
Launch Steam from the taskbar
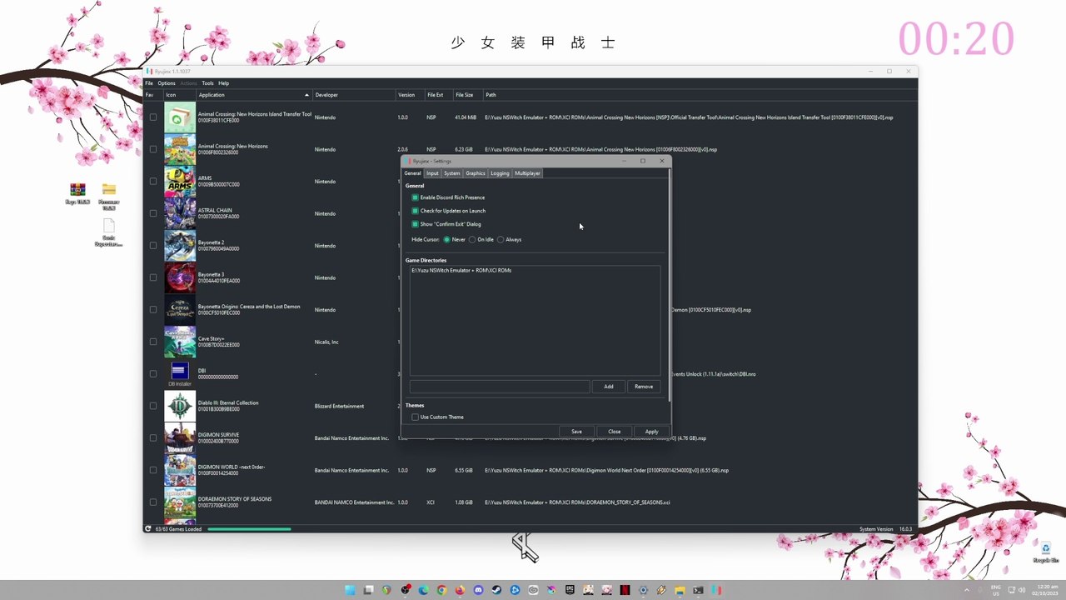[496, 590]
